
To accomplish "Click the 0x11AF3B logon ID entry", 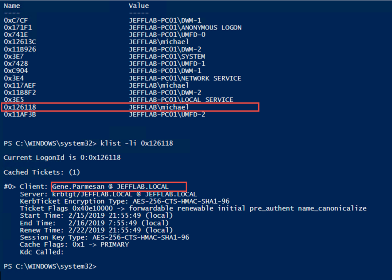I will point(20,115).
